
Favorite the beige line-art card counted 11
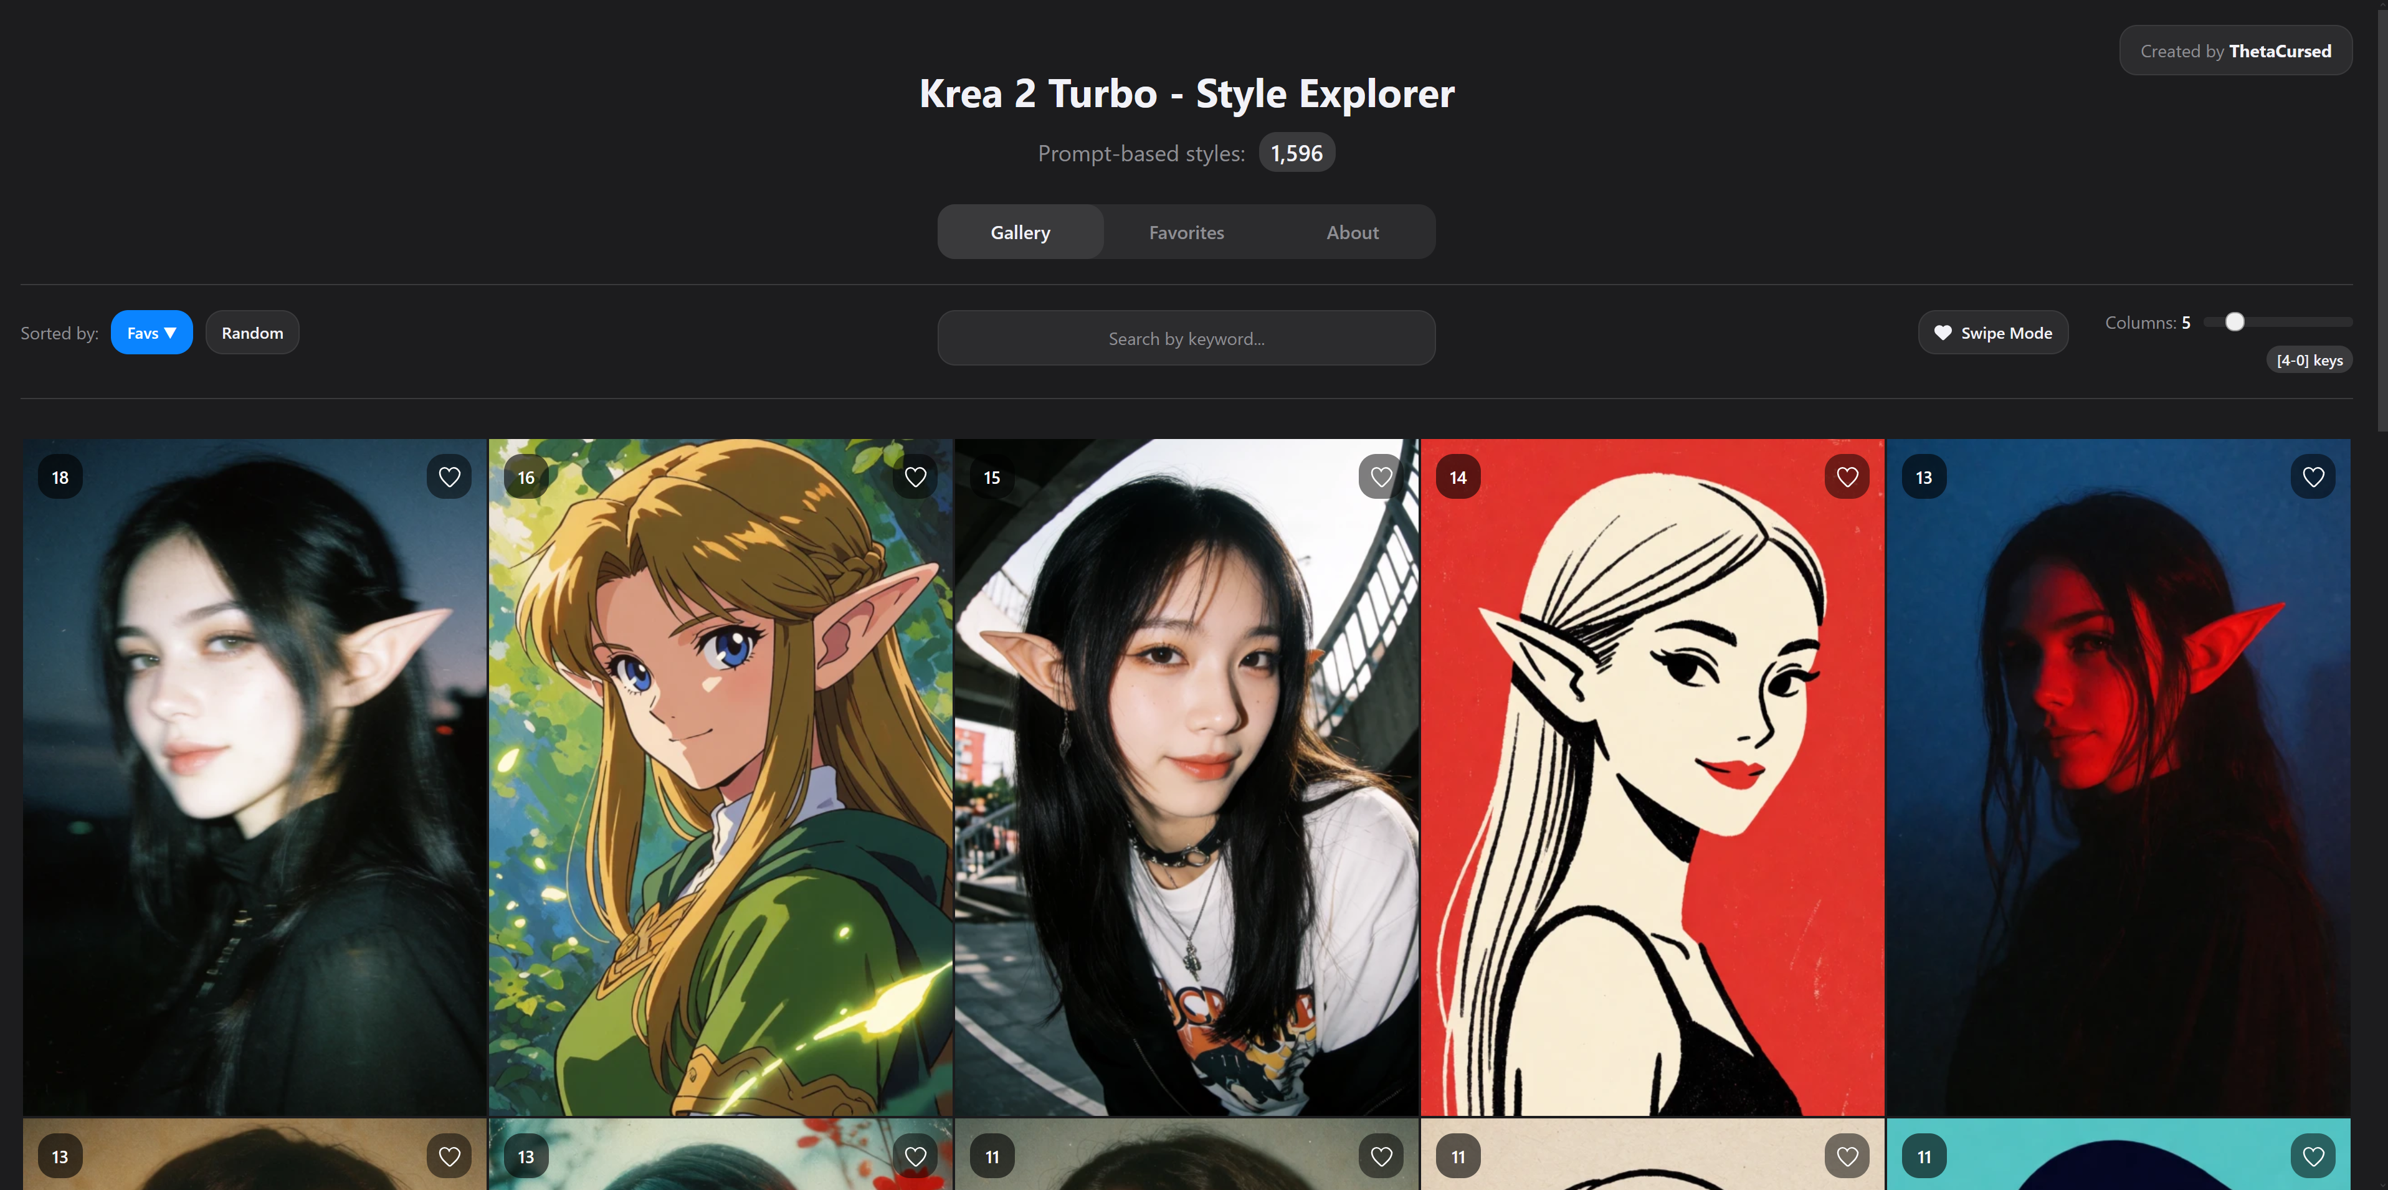[x=1848, y=1156]
